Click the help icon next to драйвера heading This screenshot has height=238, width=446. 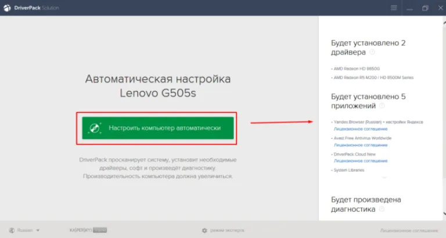372,52
